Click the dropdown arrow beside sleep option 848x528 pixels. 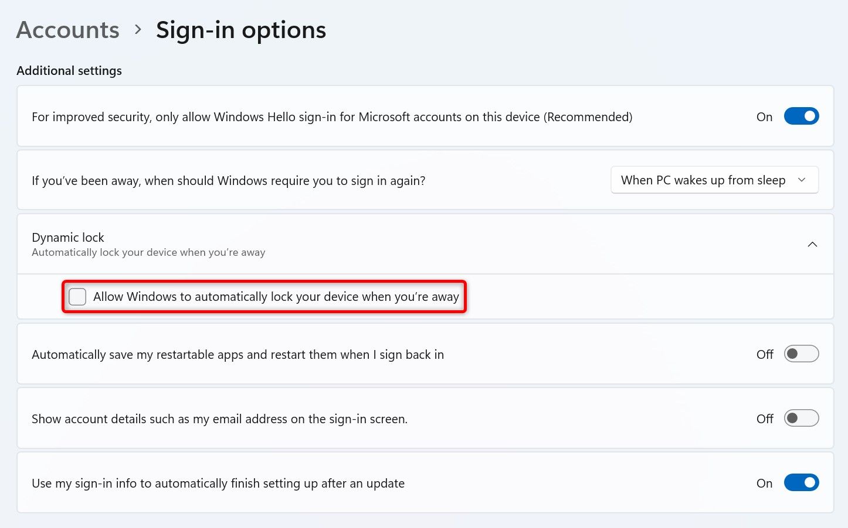[x=802, y=180]
